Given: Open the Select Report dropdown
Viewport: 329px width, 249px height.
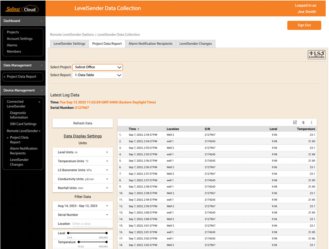Looking at the screenshot, I should coord(97,75).
